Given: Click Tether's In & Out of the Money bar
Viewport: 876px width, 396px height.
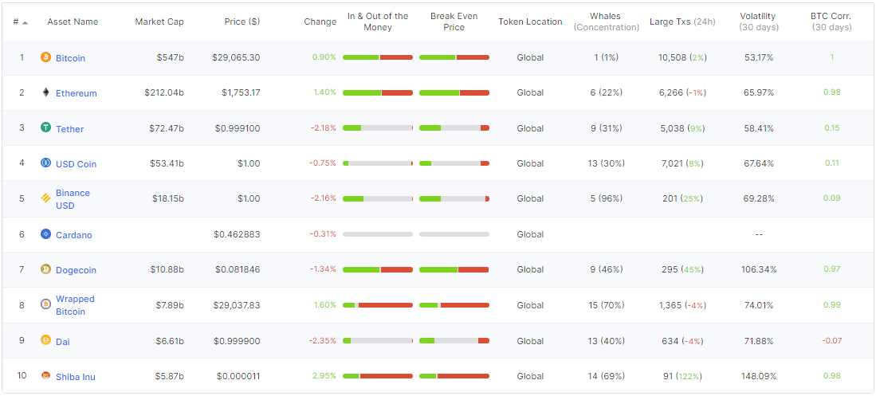Looking at the screenshot, I should click(x=378, y=128).
